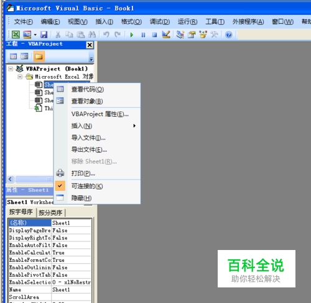
Task: Edit the (名称) property value Sheet1
Action: point(71,223)
